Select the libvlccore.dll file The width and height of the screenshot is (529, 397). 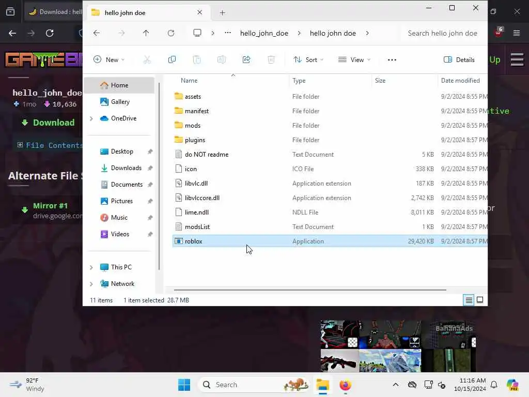[x=330, y=198]
